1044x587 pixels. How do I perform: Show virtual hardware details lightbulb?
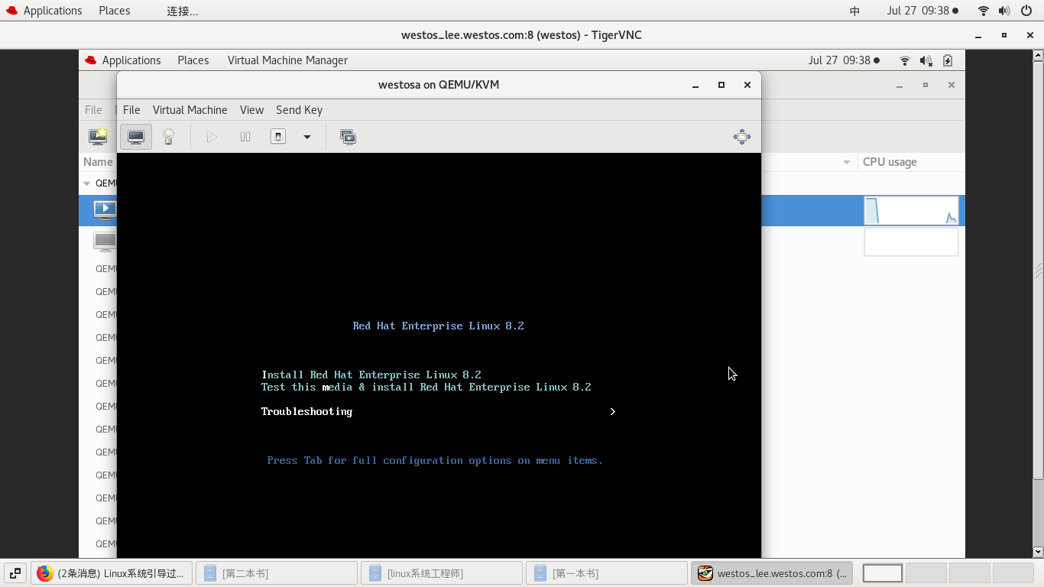[169, 137]
